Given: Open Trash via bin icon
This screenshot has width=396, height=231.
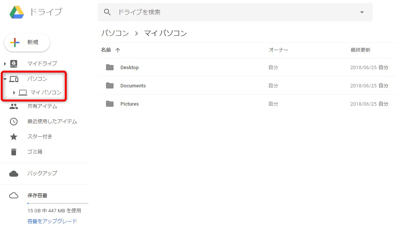Looking at the screenshot, I should click(x=14, y=152).
